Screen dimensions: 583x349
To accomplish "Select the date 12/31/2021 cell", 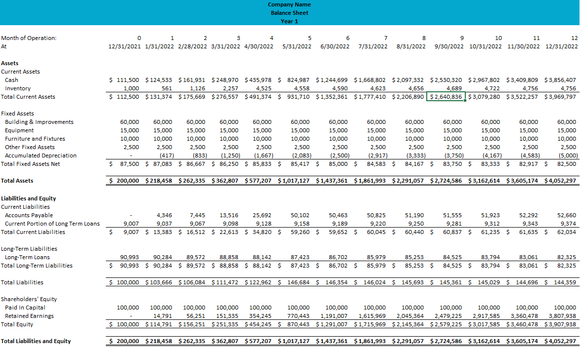I will coord(125,46).
